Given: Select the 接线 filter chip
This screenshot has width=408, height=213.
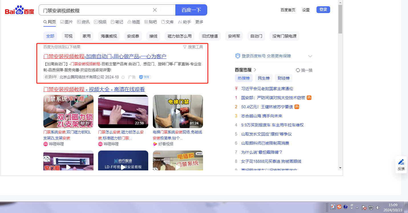Looking at the screenshot, I should click(x=153, y=36).
